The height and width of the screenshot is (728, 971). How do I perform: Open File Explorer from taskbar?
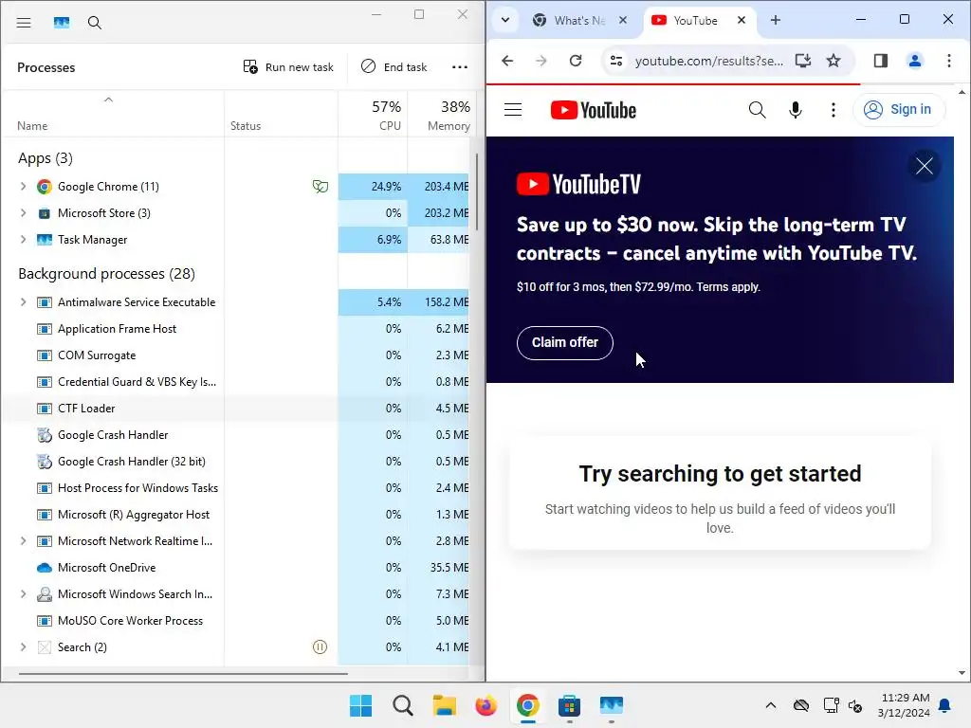(x=444, y=705)
